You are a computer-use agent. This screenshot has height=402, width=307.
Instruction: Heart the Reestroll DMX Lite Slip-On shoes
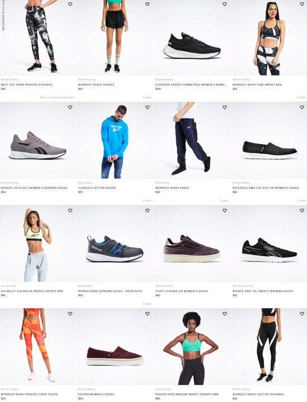coord(302,107)
